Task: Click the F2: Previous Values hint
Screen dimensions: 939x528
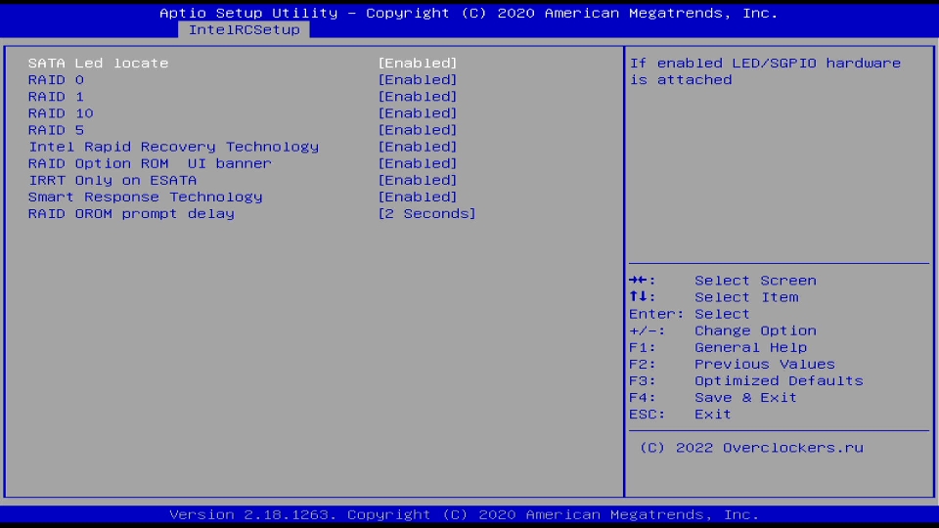Action: pyautogui.click(x=732, y=364)
